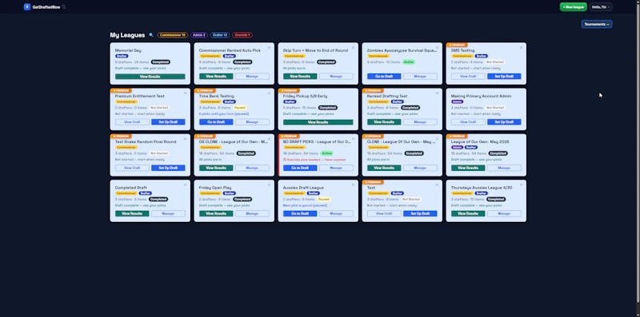Remove the Zombies Apocalypse Survival card

(x=437, y=48)
